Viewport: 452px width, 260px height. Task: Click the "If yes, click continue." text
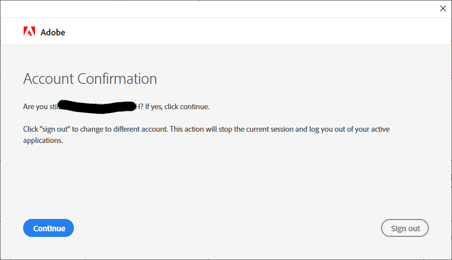177,106
